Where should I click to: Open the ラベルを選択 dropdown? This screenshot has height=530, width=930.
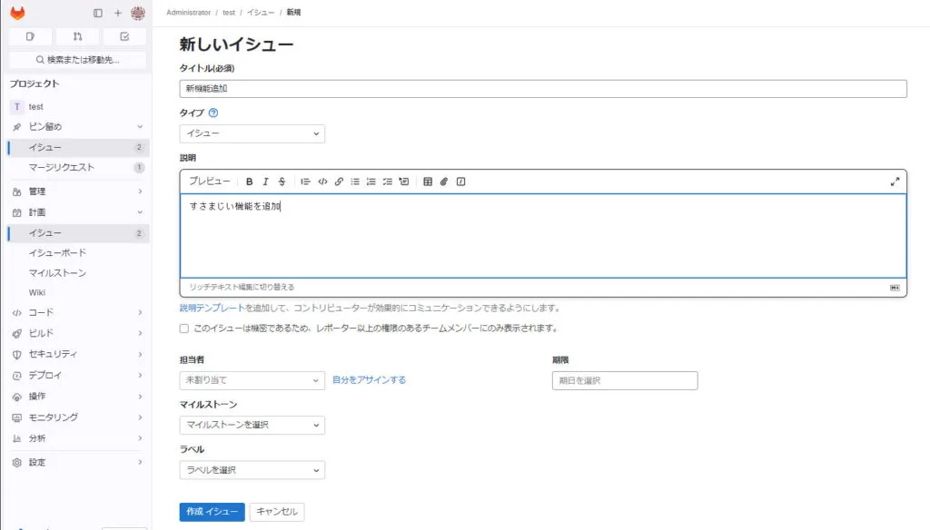[x=252, y=470]
